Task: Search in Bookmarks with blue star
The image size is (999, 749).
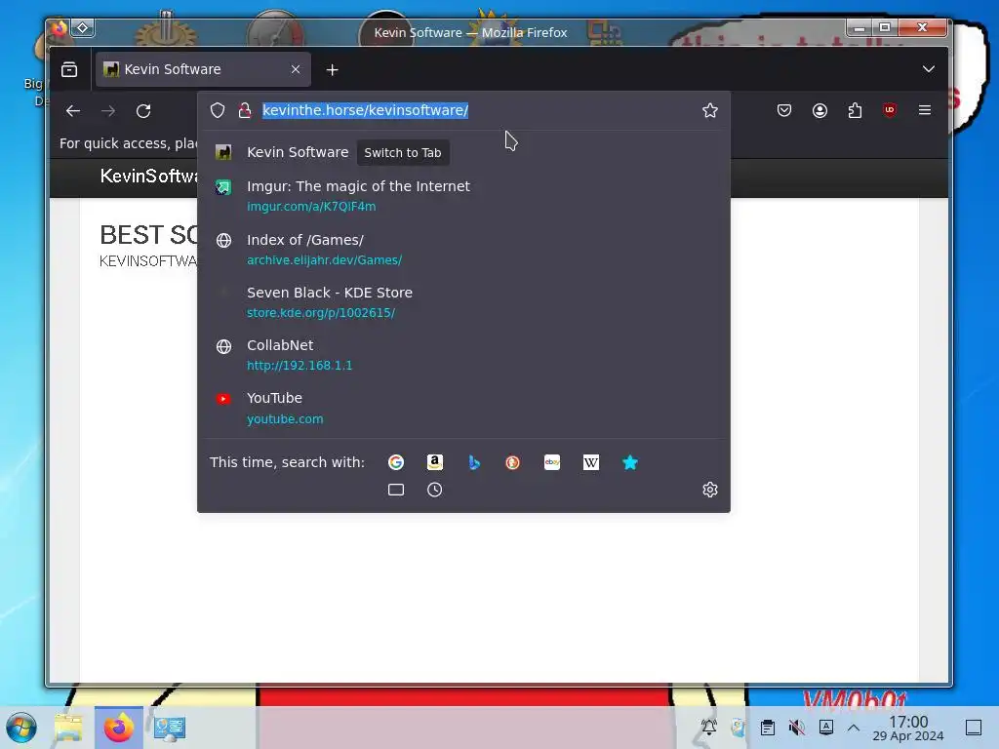Action: (x=629, y=462)
